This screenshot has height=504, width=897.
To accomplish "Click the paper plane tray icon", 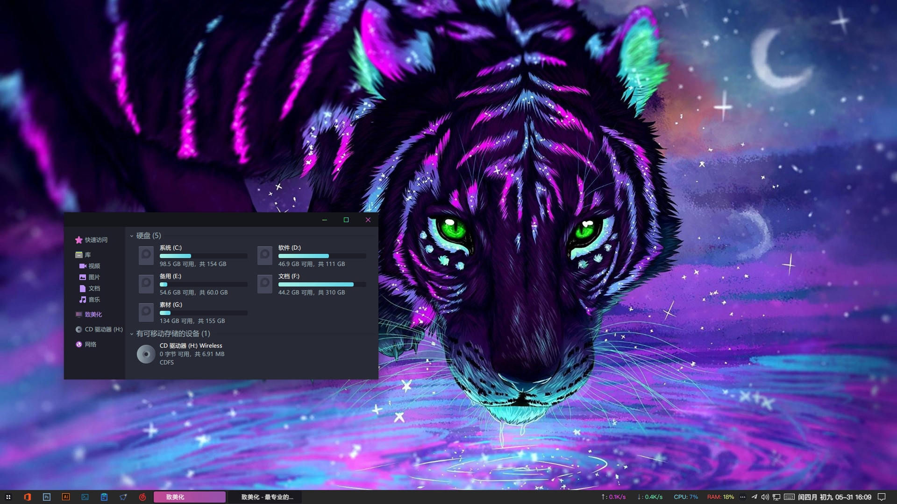I will pyautogui.click(x=754, y=497).
